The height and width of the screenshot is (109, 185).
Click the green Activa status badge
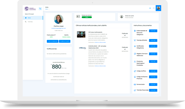[x=87, y=17]
